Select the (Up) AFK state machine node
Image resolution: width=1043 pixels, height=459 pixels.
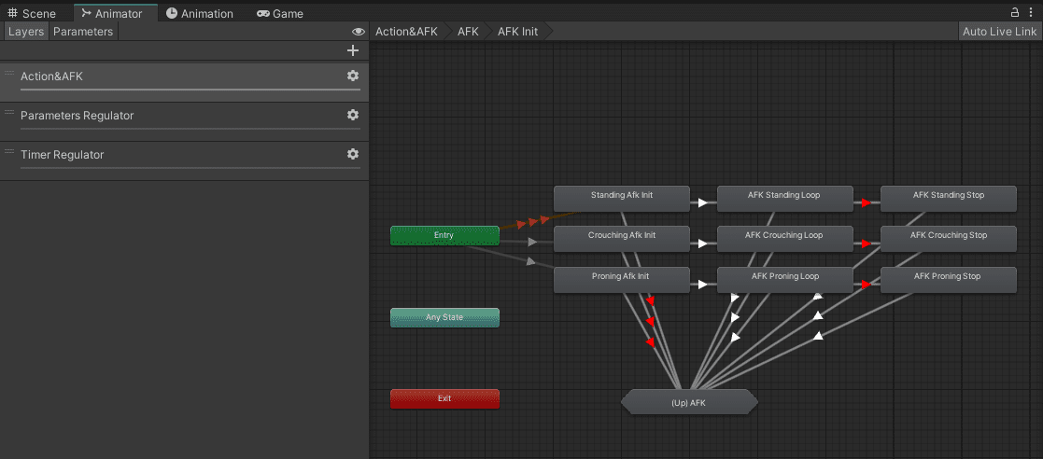(689, 402)
